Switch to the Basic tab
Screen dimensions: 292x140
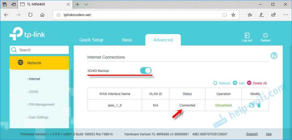127,40
